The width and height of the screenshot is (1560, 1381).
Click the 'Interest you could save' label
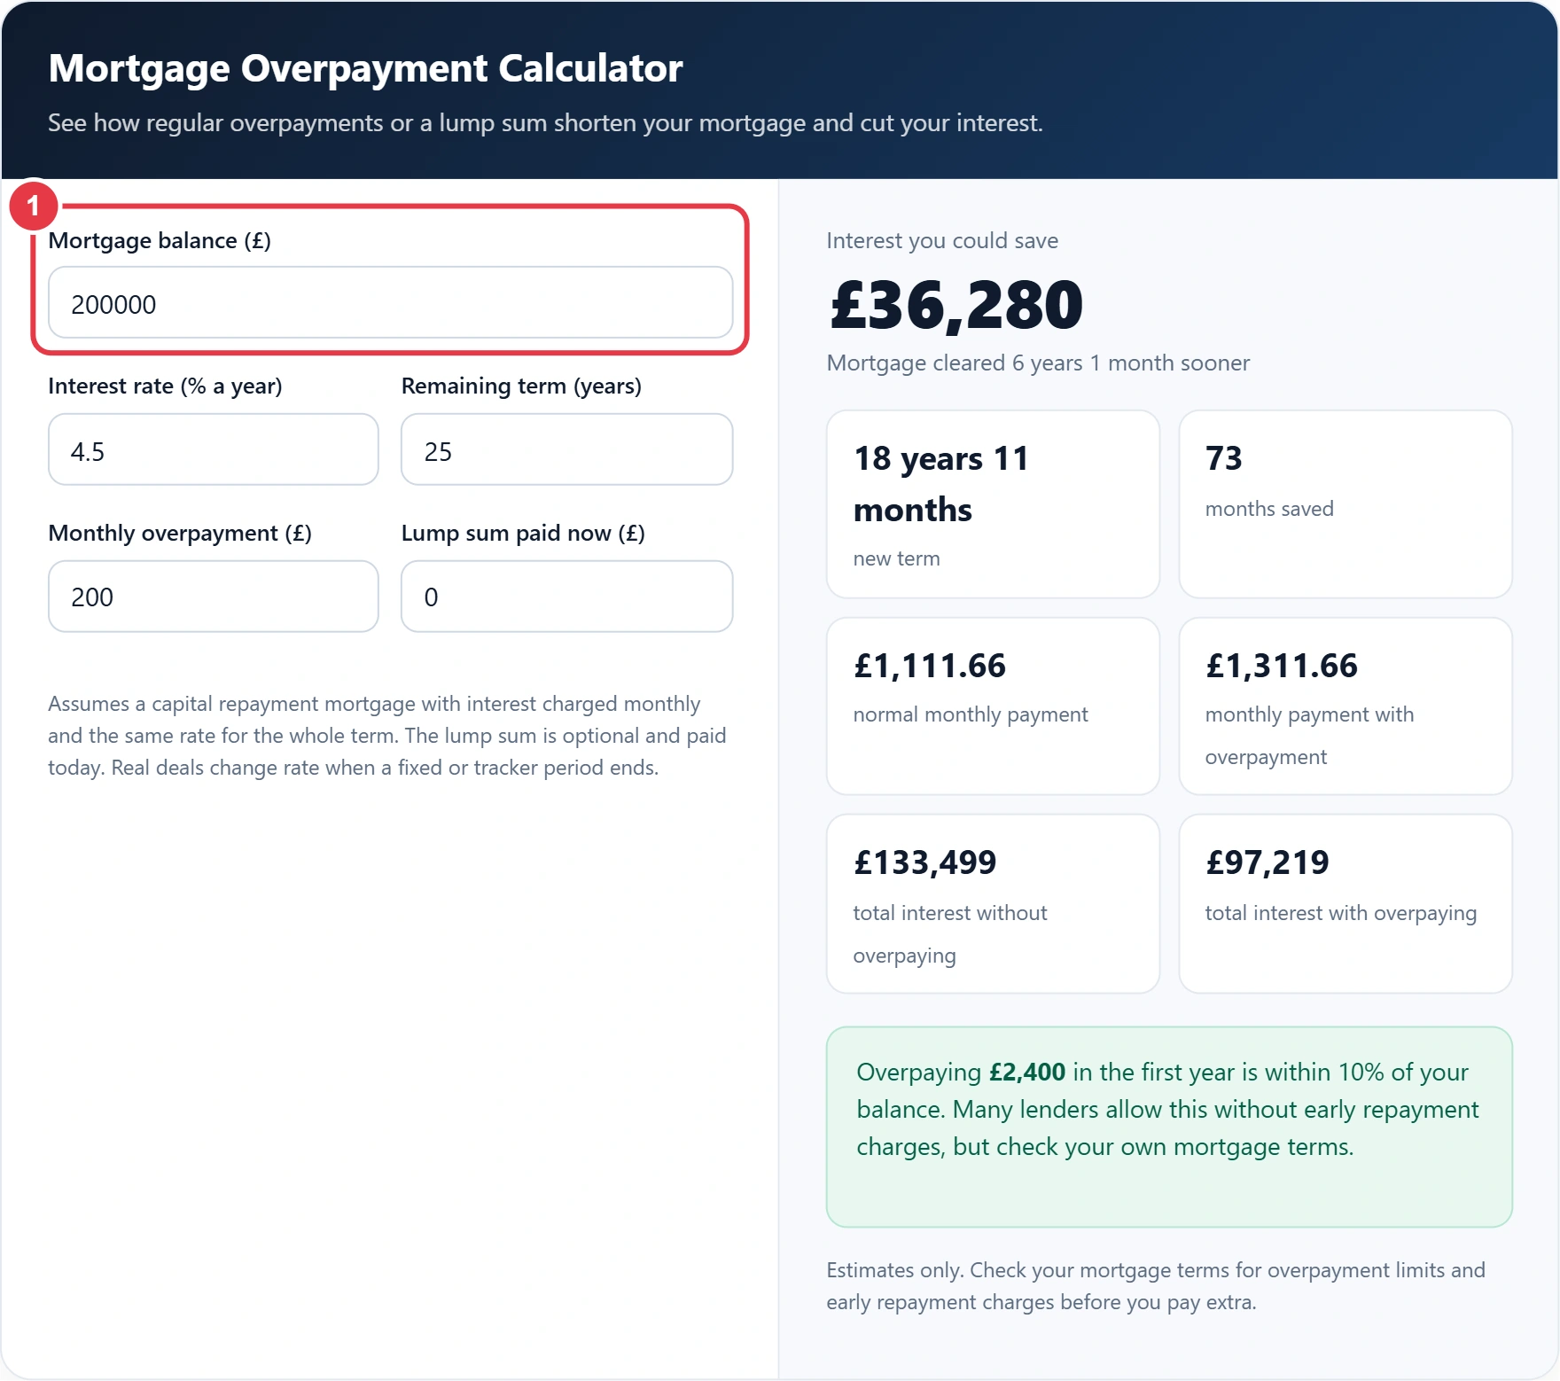(942, 240)
